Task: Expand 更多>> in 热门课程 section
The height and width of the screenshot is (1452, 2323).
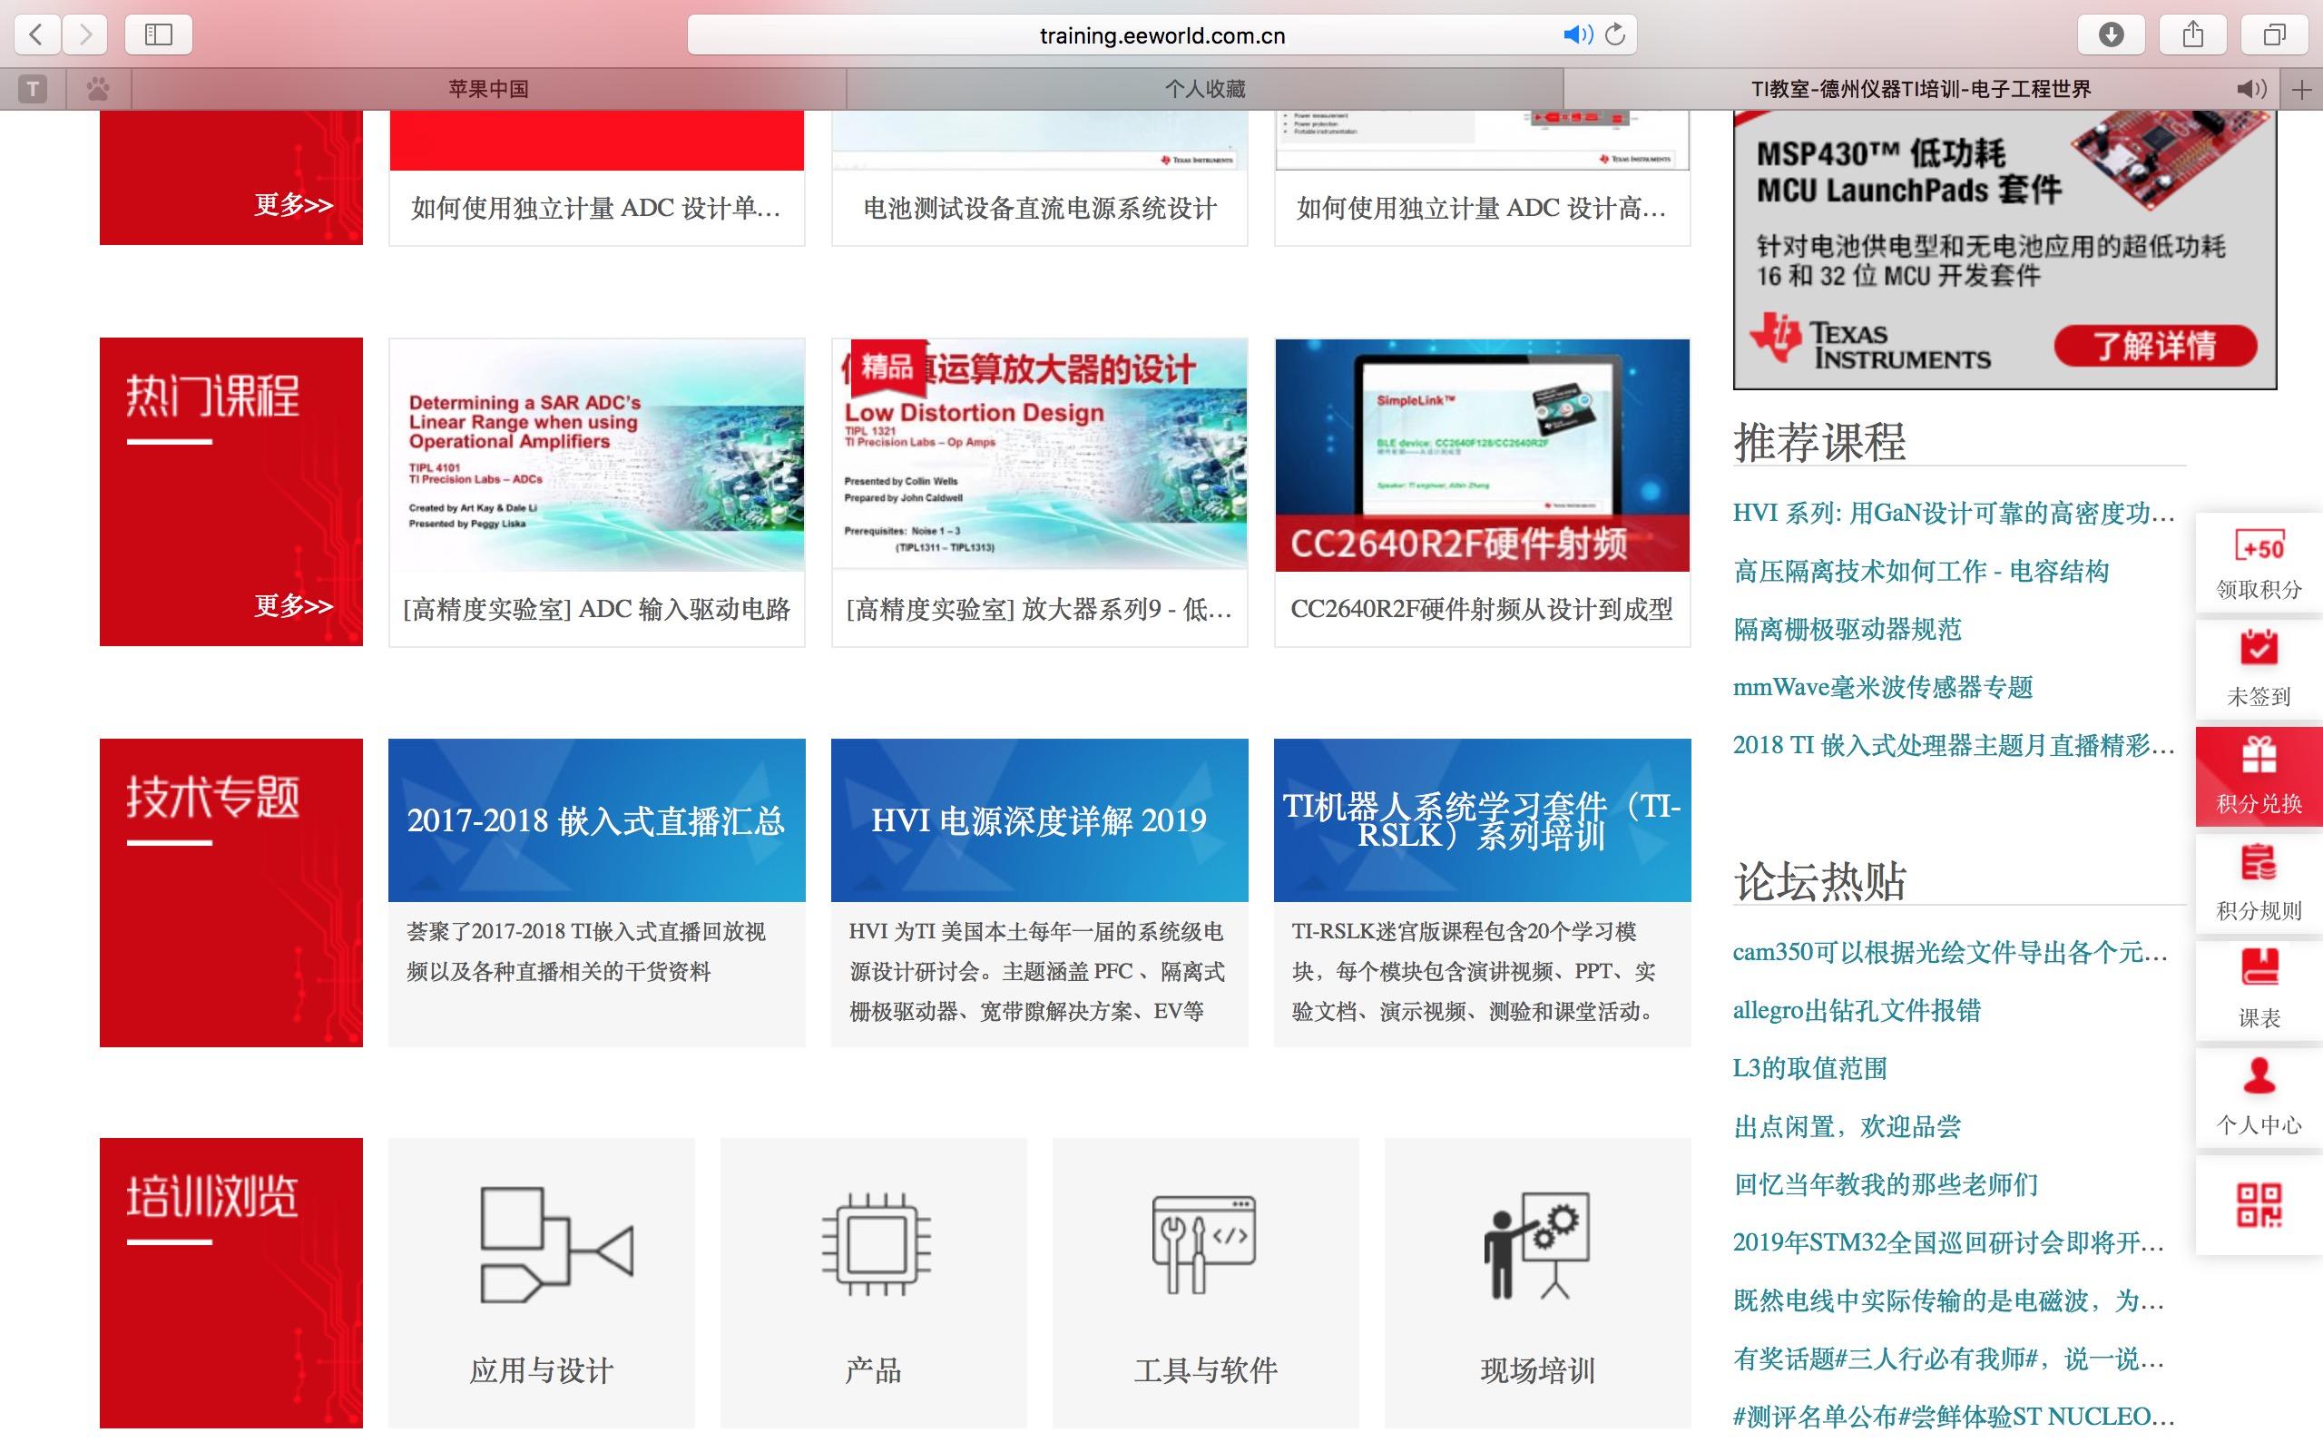Action: [293, 606]
